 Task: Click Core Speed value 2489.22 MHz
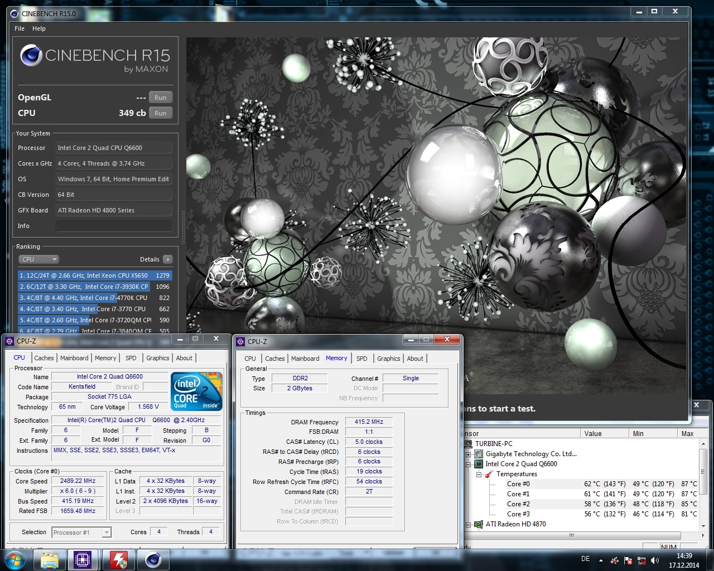[78, 481]
